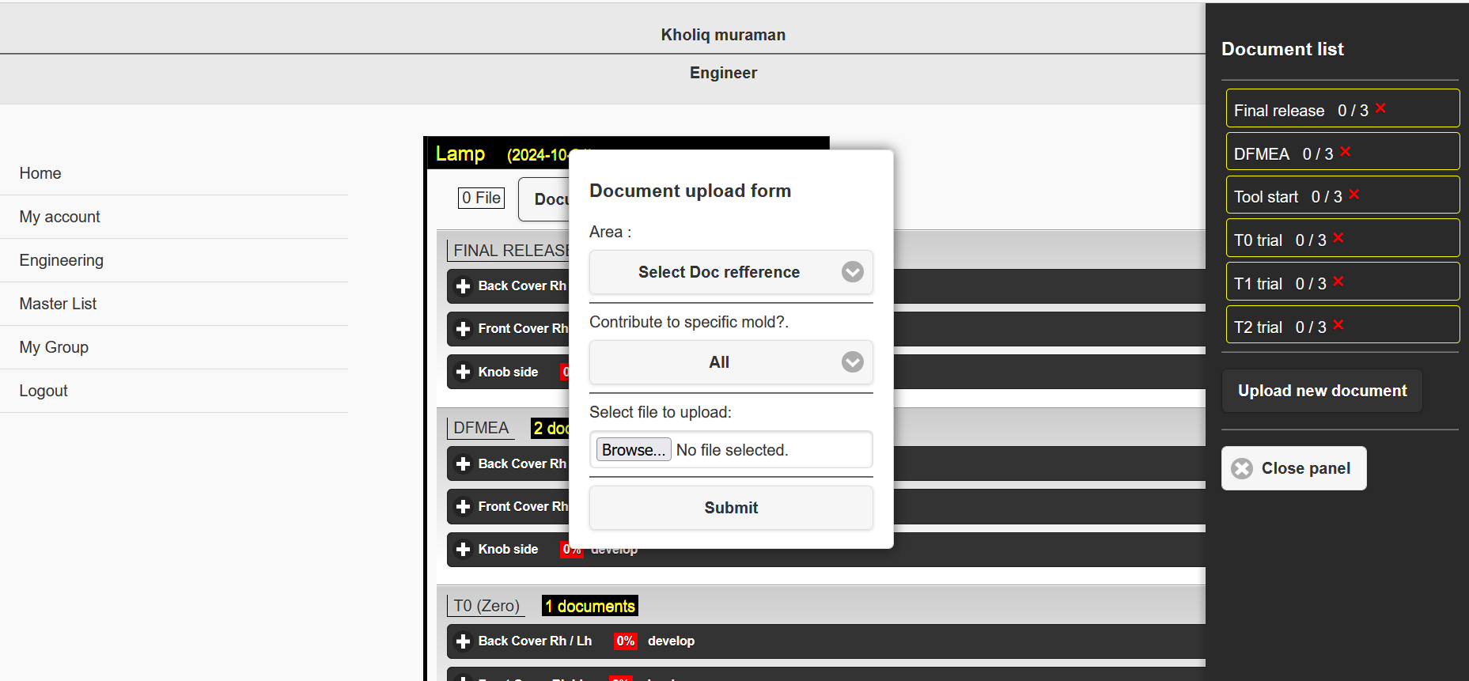This screenshot has width=1469, height=681.
Task: Click the close circle icon on Close panel
Action: point(1242,468)
